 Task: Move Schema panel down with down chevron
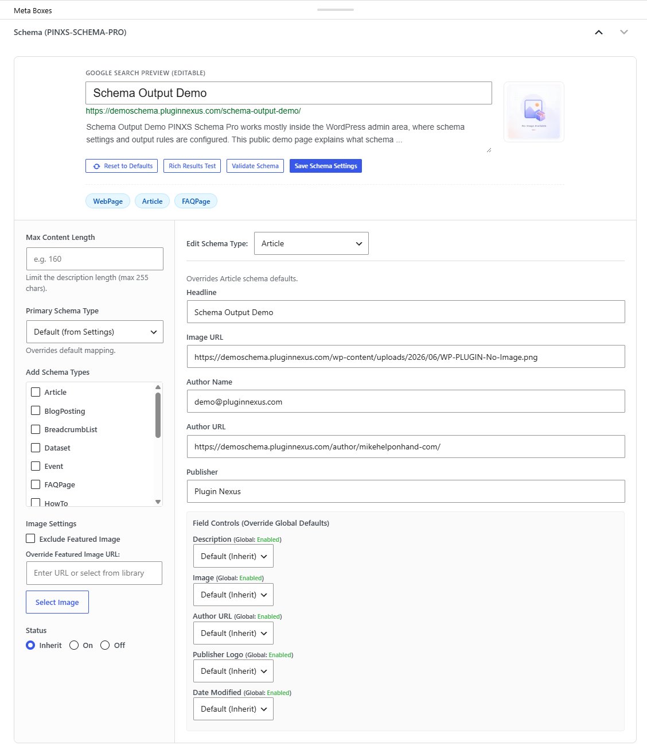624,32
